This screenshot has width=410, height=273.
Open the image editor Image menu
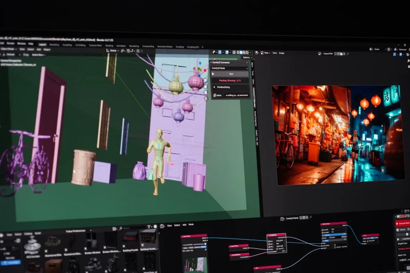(x=281, y=53)
